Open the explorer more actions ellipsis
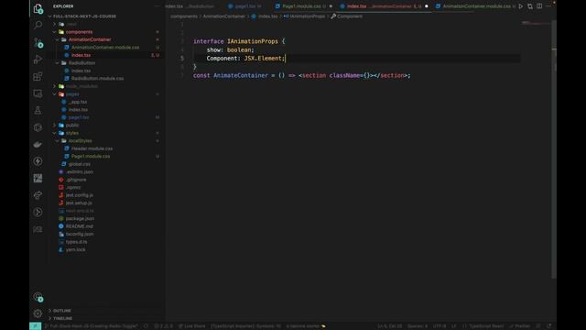586x330 pixels. click(x=157, y=6)
